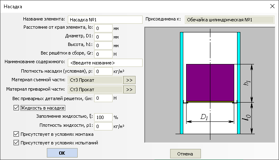Image resolution: width=279 pixels, height=160 pixels.
Task: Select the Диаметр D1 input field
Action: (x=103, y=37)
